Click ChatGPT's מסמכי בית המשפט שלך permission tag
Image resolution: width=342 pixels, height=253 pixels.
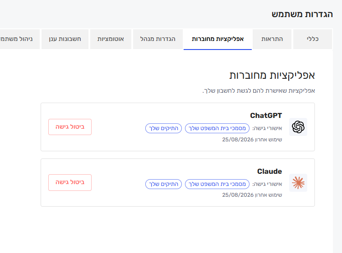click(x=217, y=128)
